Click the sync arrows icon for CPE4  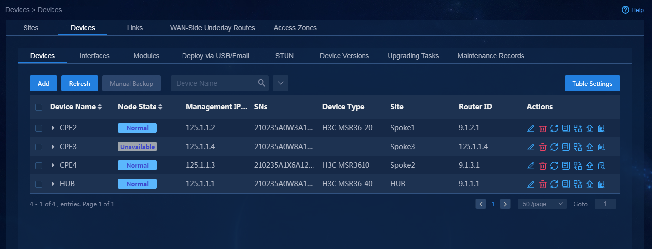coord(554,166)
